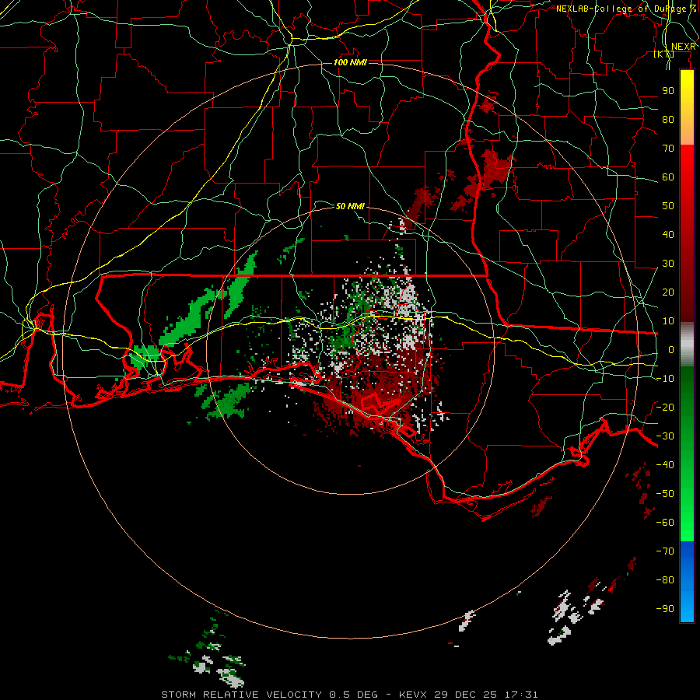Click the "-50" value on the velocity scale
The image size is (700, 700).
tap(665, 494)
